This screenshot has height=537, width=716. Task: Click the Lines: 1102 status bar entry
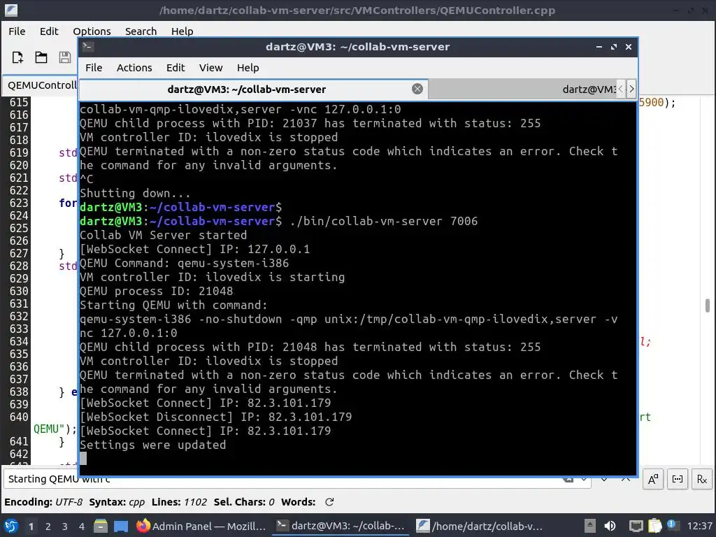pos(179,502)
